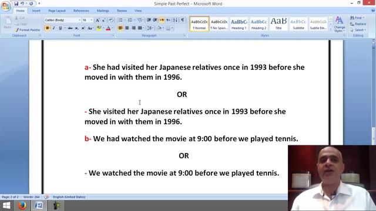
Task: Open the Customize Quick Access Toolbar arrow
Action: [39, 4]
